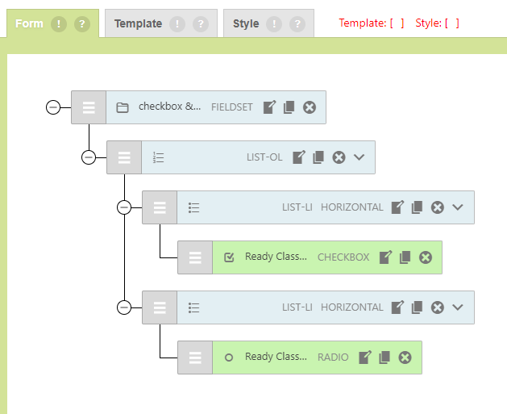
Task: Open the Style tab help question icon
Action: [x=297, y=24]
